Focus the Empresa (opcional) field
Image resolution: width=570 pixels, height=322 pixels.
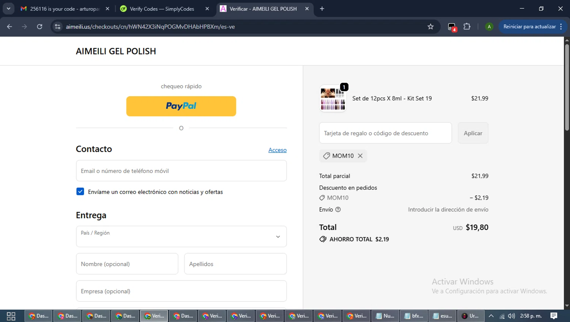[181, 291]
